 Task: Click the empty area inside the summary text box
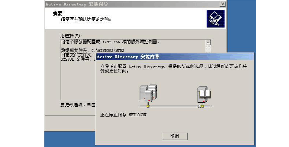(x=78, y=81)
